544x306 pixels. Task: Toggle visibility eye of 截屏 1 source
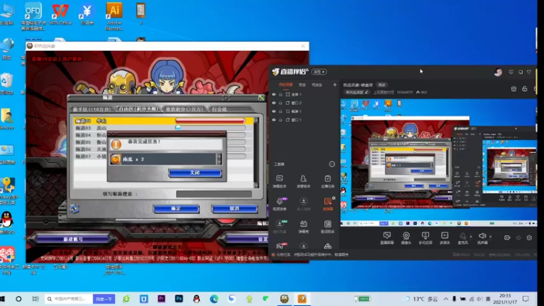[x=274, y=112]
